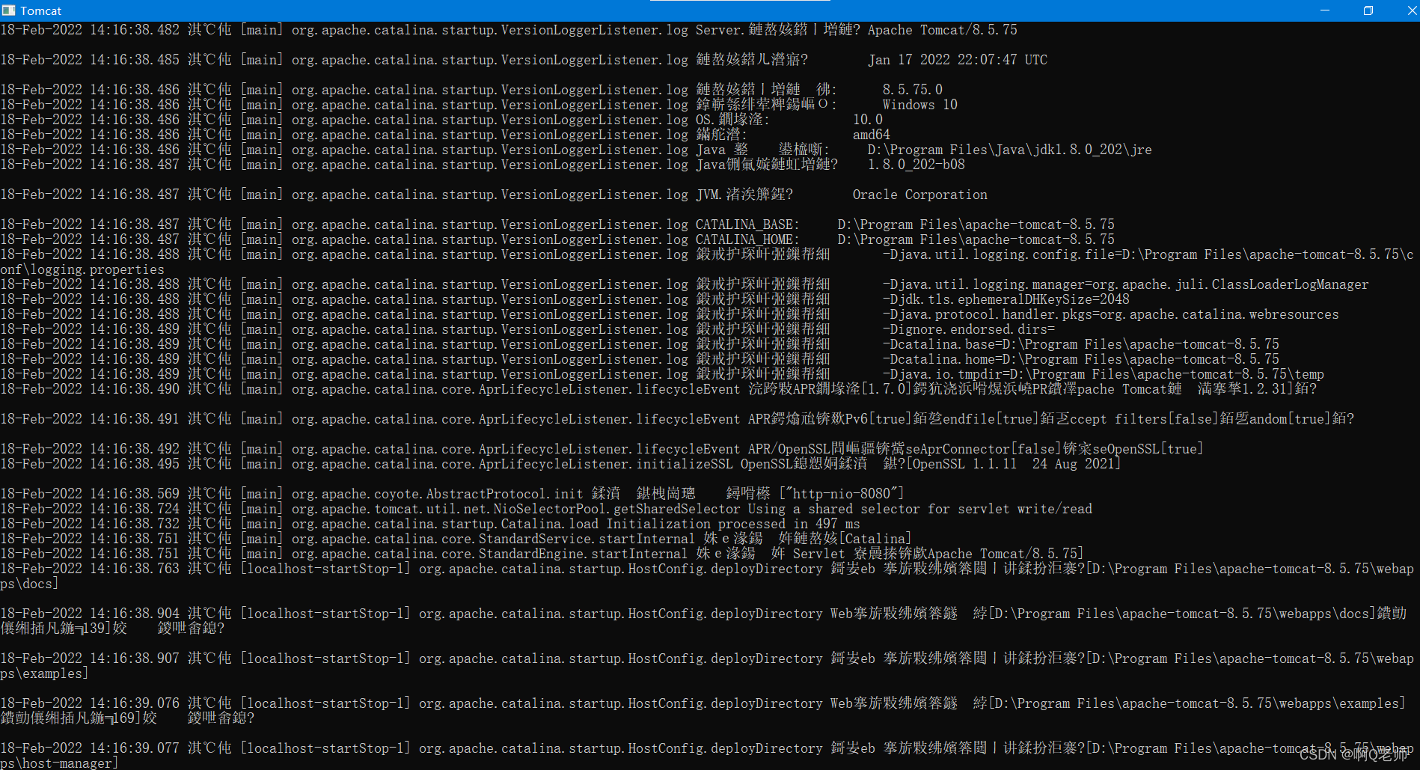Click 'onf\logging.properties' wrapped line
1420x770 pixels.
[x=82, y=269]
